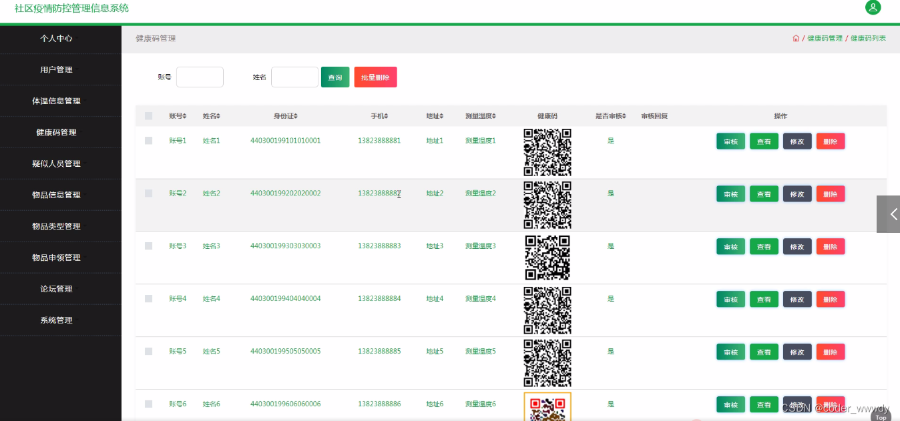Focus the 姓名 search input field
The height and width of the screenshot is (421, 900).
pos(294,77)
